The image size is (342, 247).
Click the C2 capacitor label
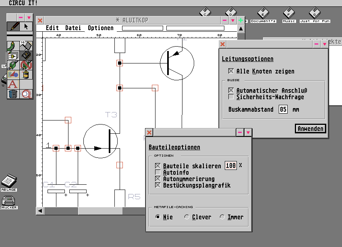point(70,185)
